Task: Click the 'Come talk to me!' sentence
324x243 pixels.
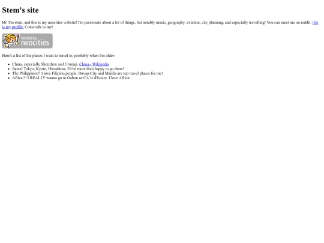Action: [x=39, y=27]
